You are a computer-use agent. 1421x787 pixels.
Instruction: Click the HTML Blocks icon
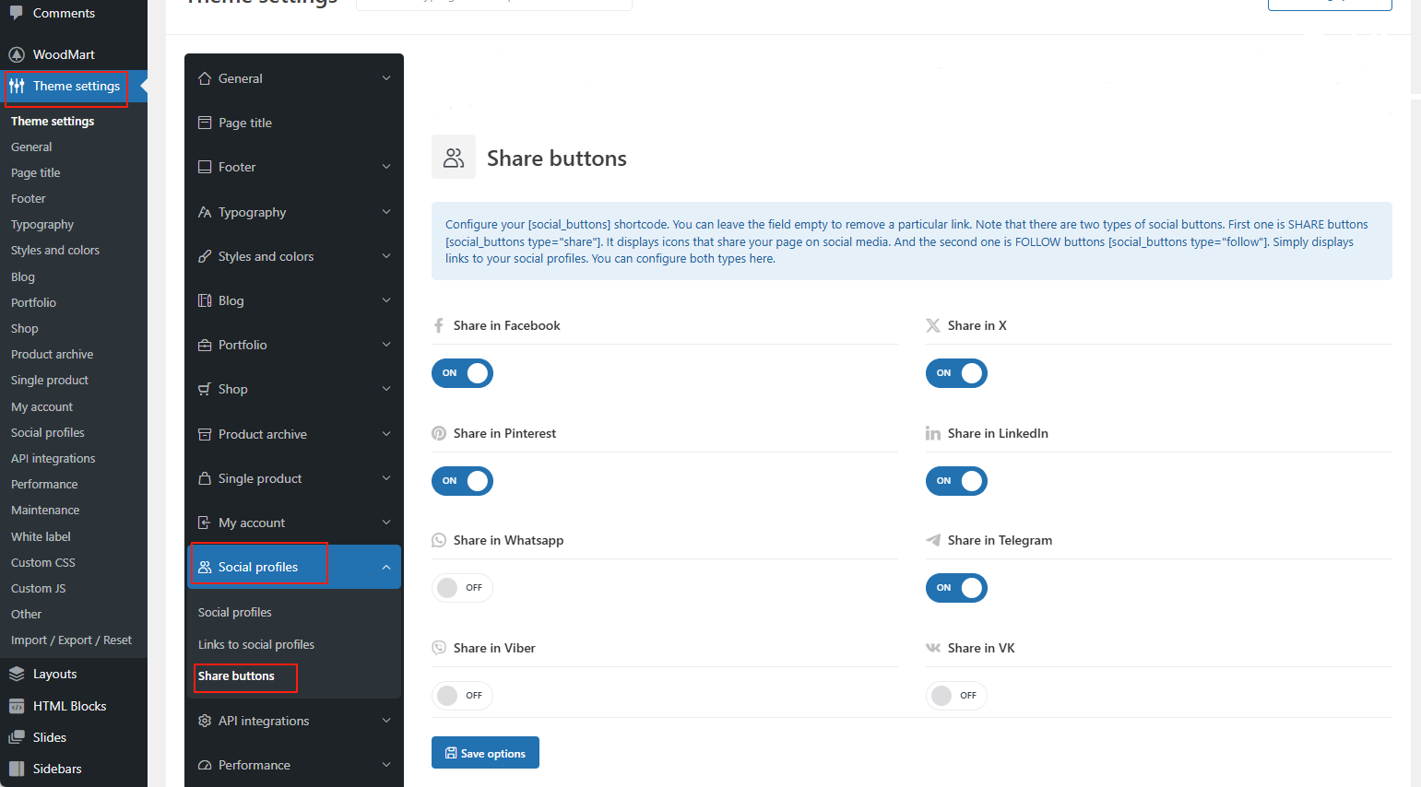[x=17, y=706]
